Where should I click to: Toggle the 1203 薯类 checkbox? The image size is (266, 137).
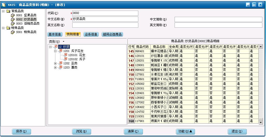[61, 67]
